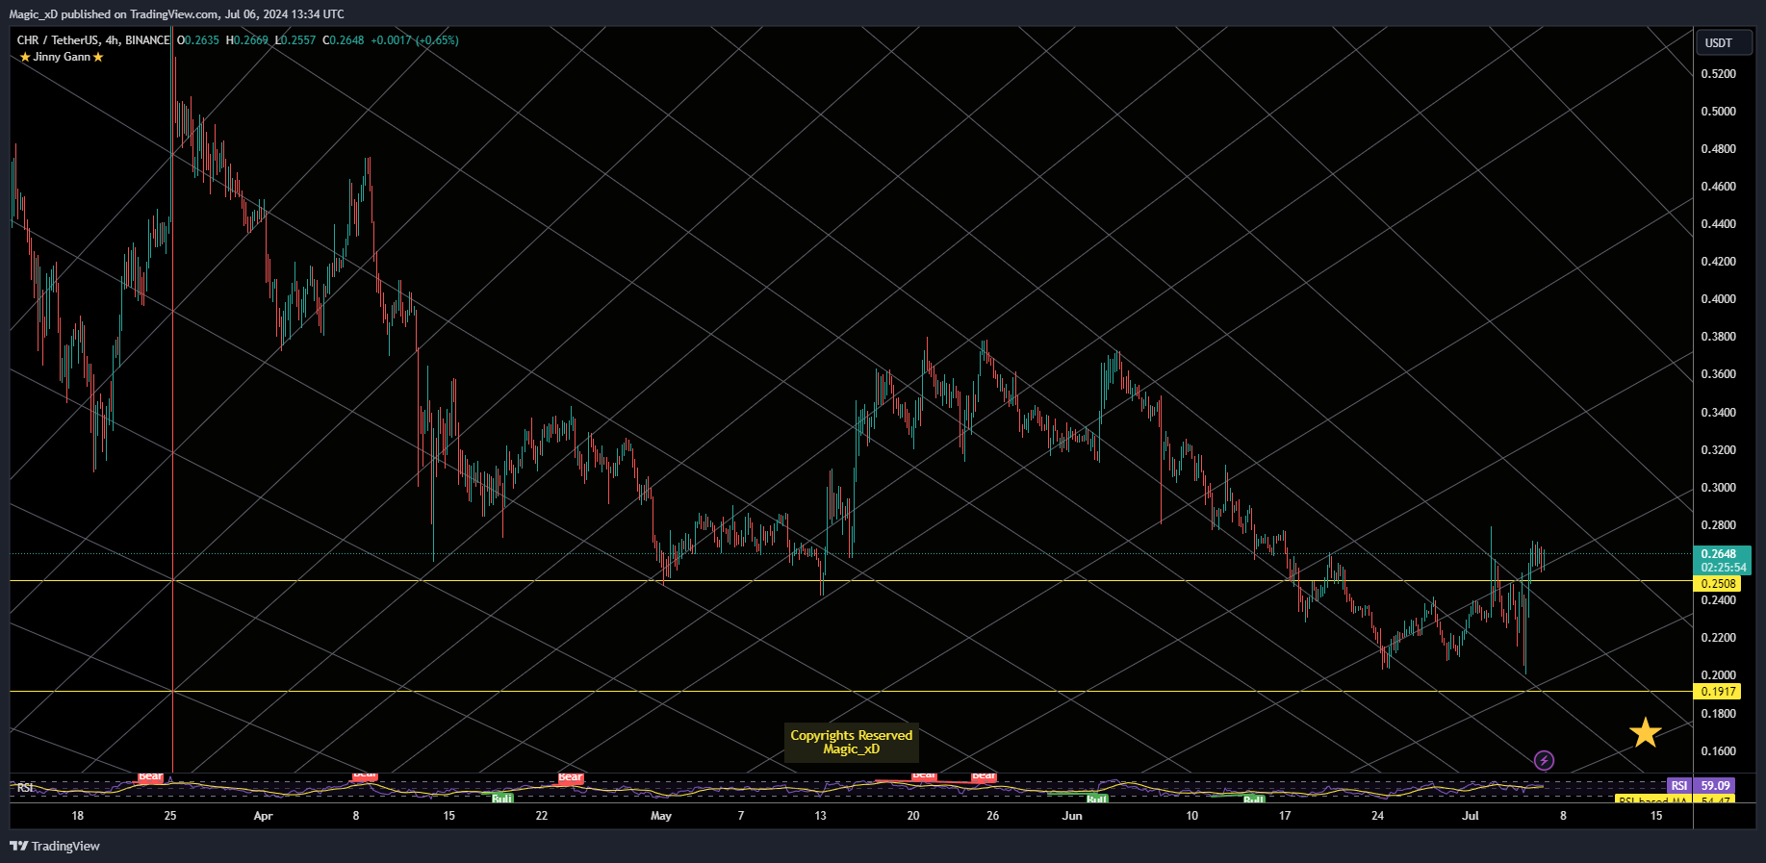Click the open value O0.2635
The width and height of the screenshot is (1766, 863).
198,40
